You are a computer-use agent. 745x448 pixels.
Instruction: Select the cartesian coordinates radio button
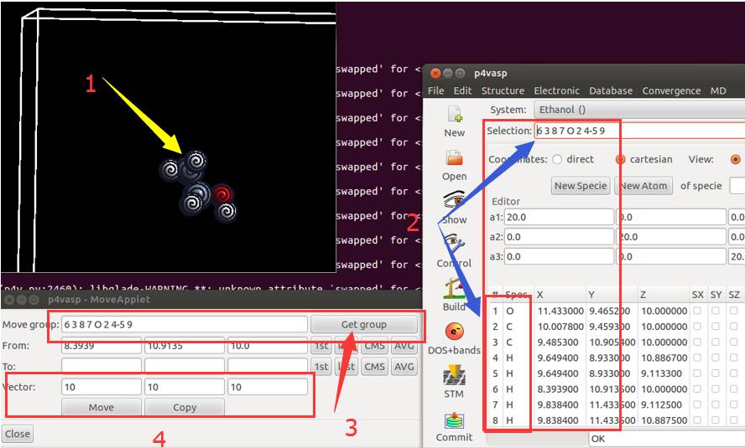coord(621,159)
